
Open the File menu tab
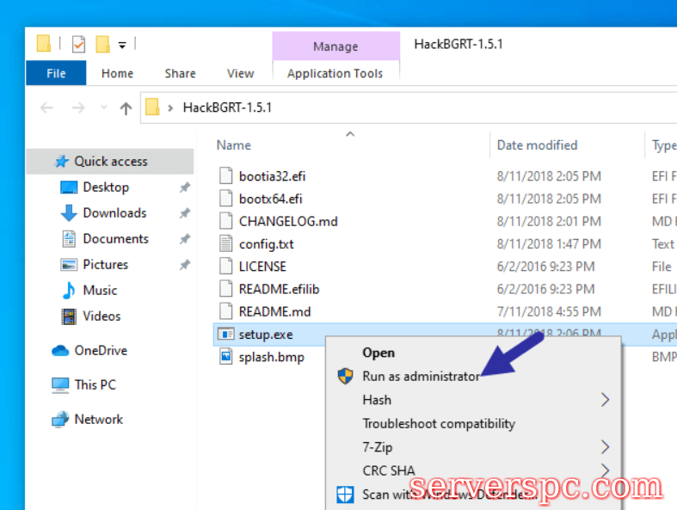(x=56, y=73)
